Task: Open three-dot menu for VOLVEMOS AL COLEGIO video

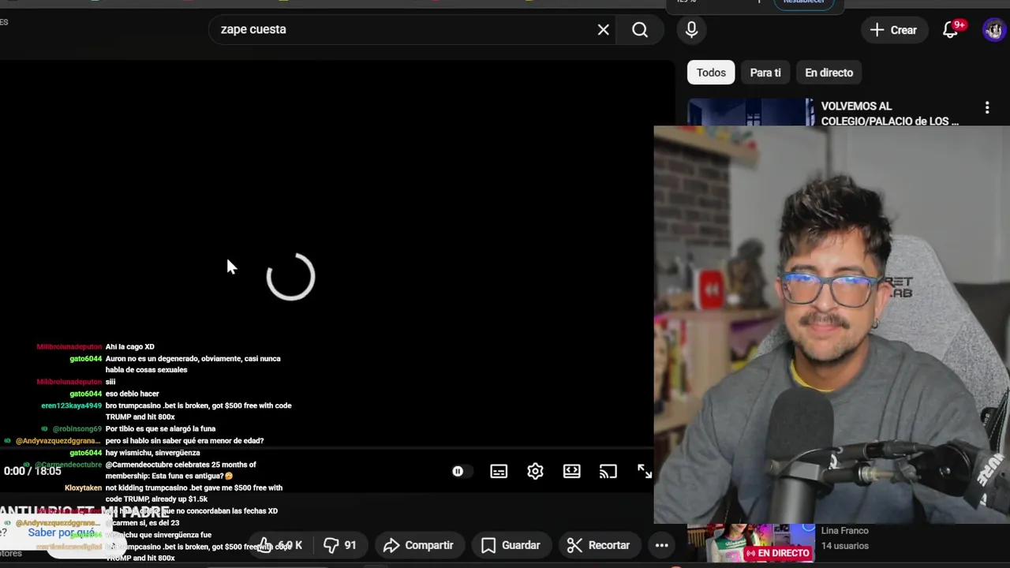Action: pyautogui.click(x=987, y=108)
